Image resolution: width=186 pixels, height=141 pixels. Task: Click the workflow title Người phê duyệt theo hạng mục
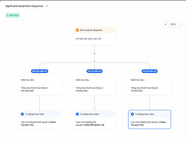click(x=24, y=6)
